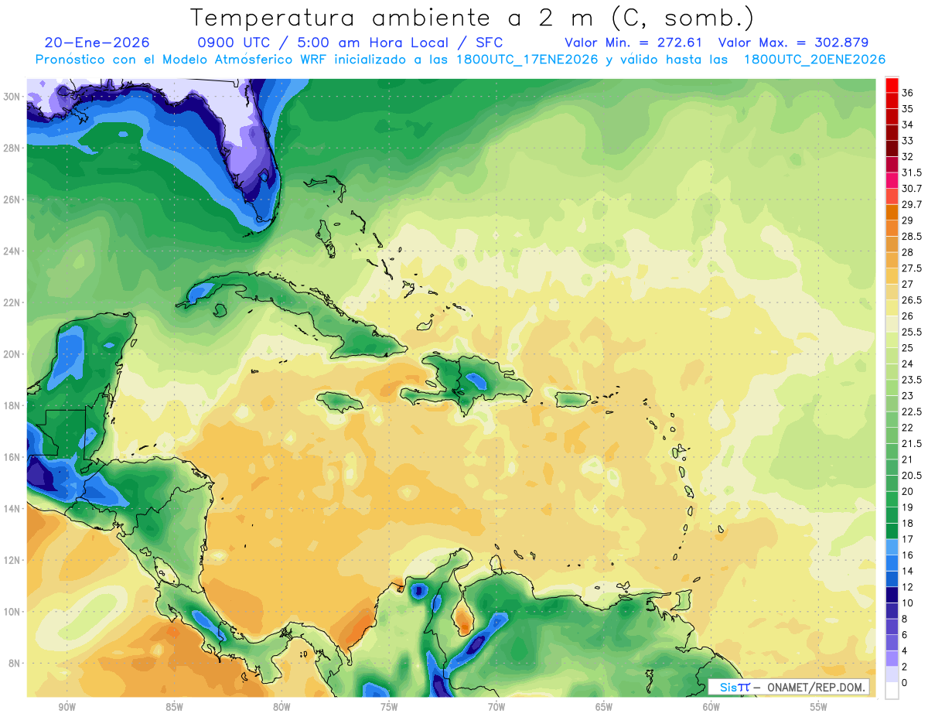928x717 pixels.
Task: Pick the orange legend band between 29 and 29.7
Action: (x=892, y=213)
